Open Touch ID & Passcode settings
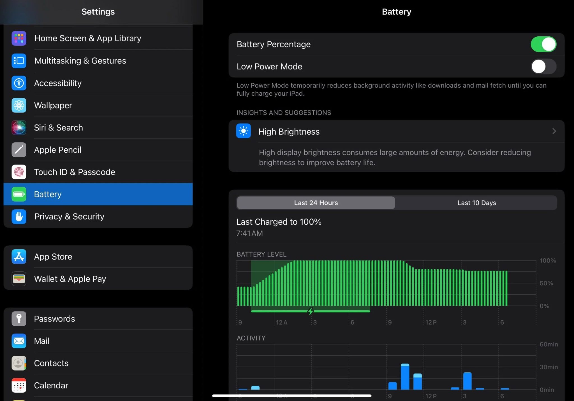The width and height of the screenshot is (574, 401). pyautogui.click(x=98, y=172)
